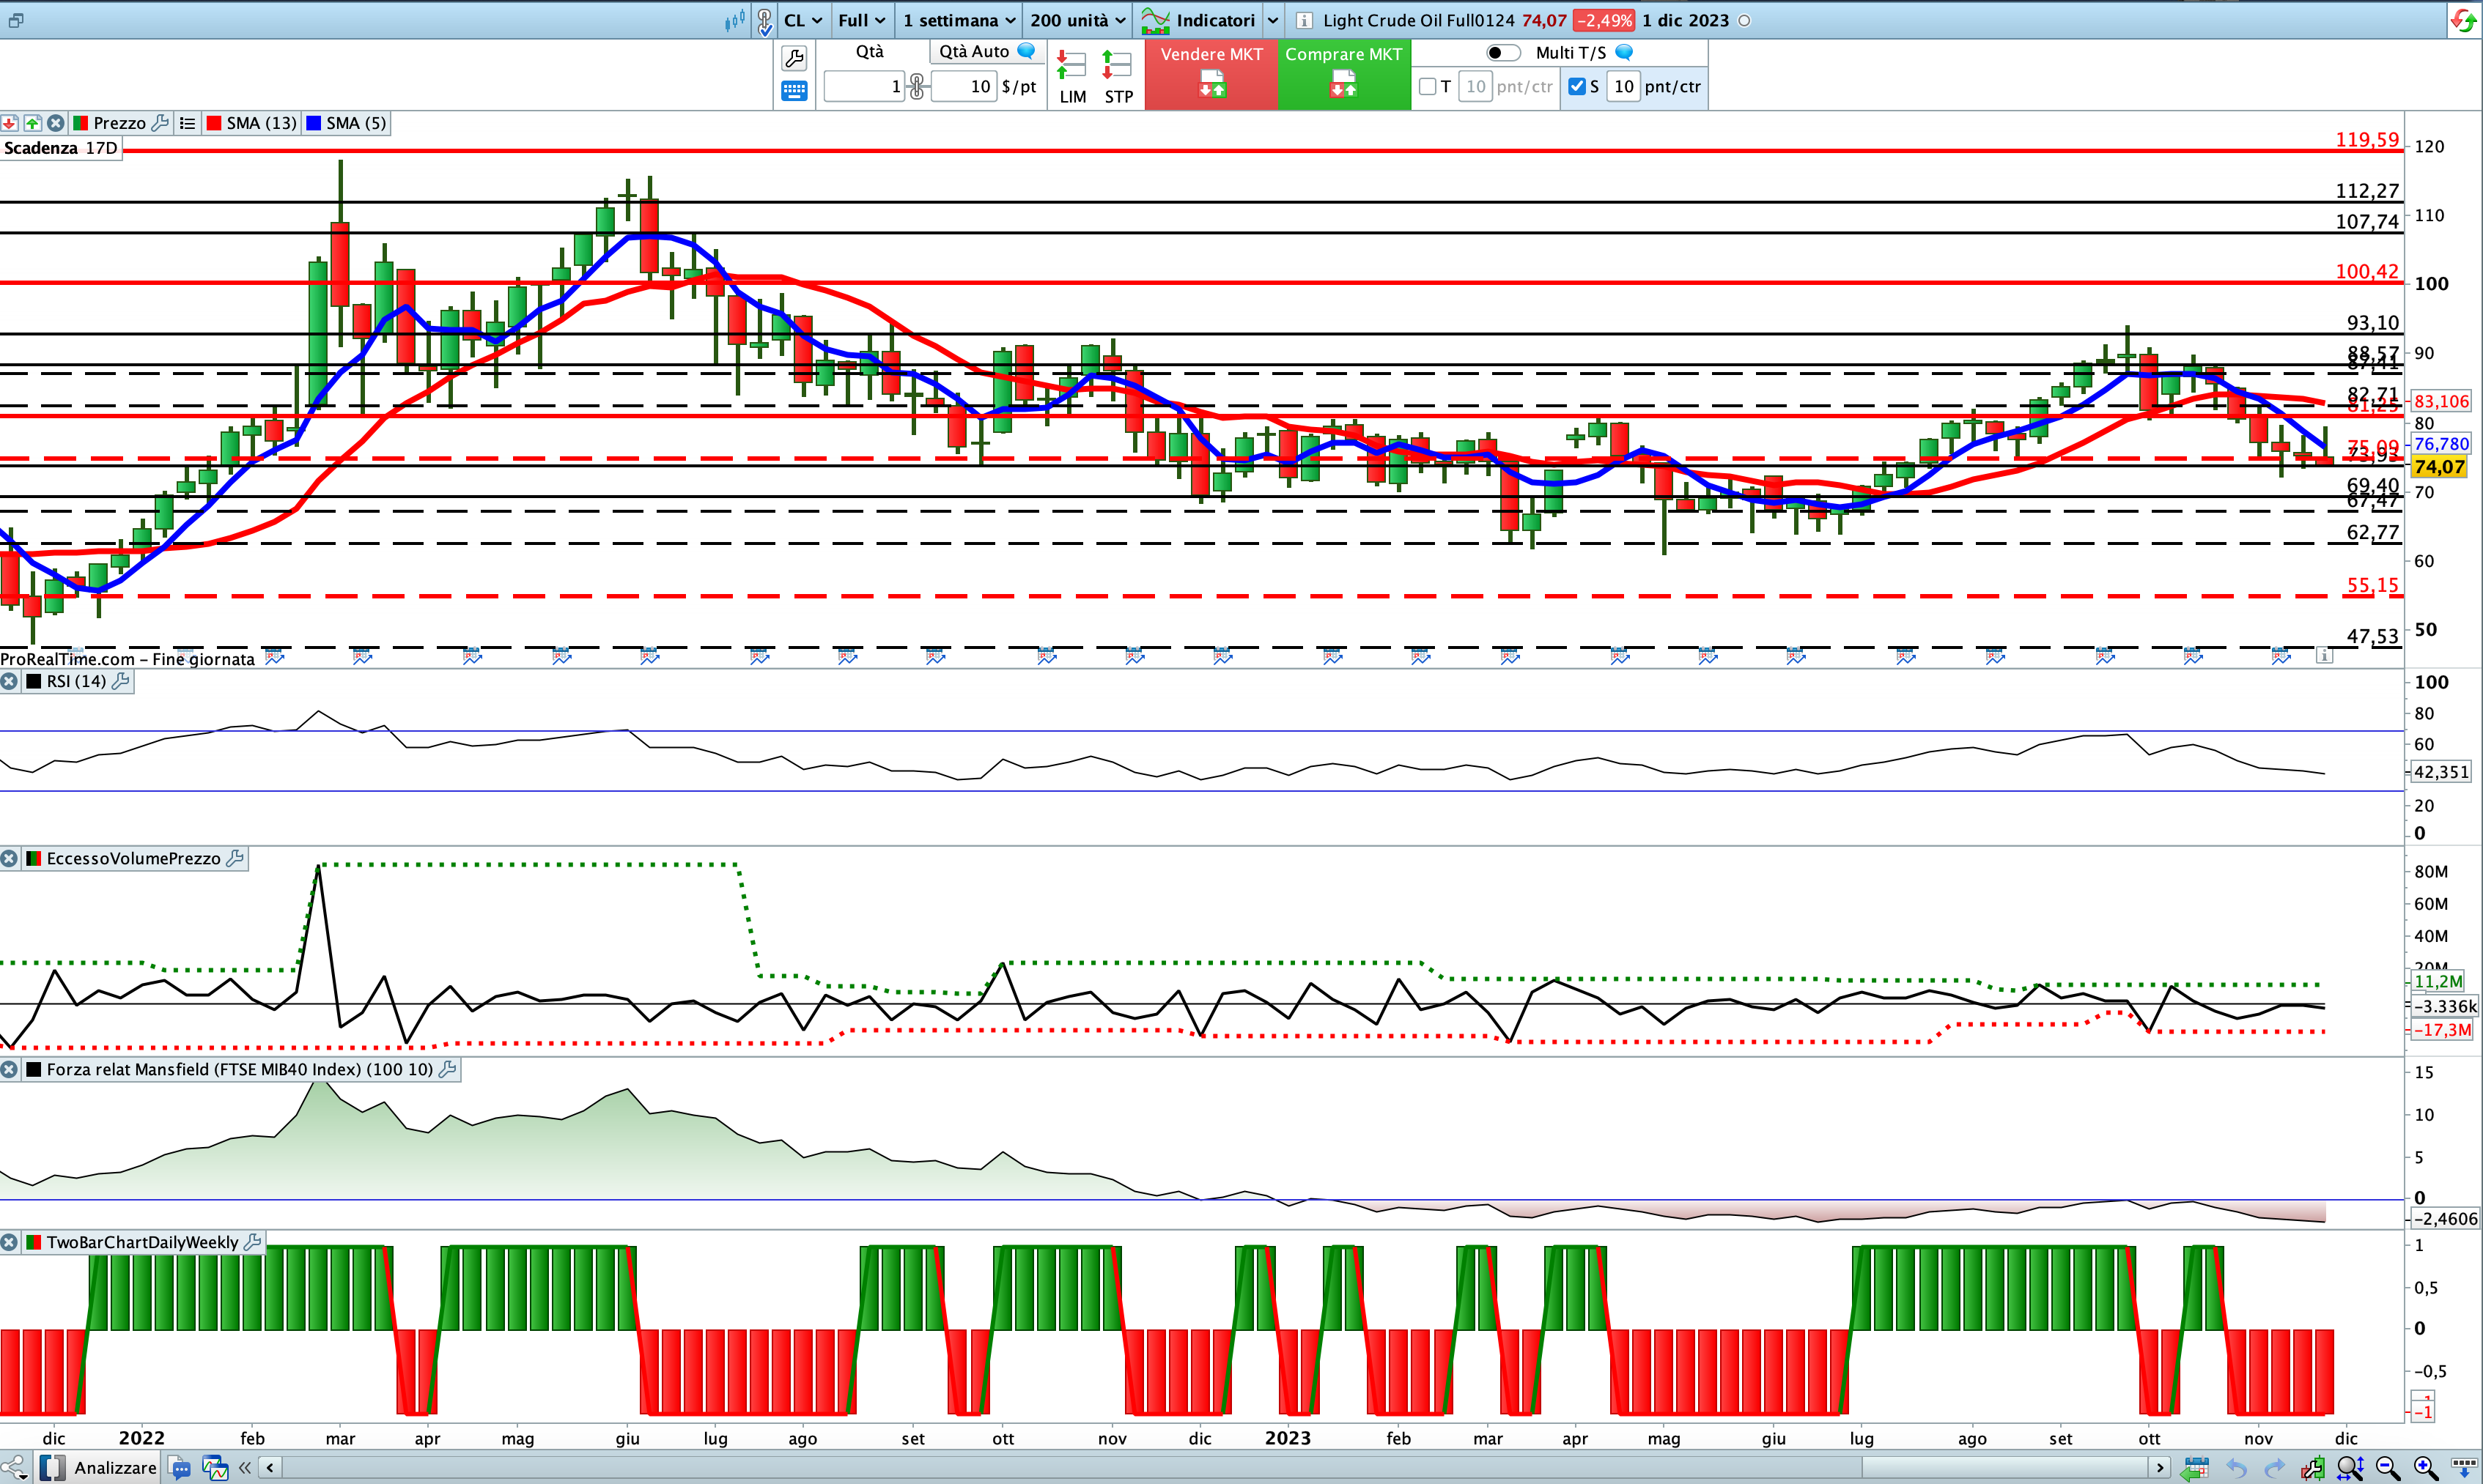Click the quantity link chain icon
2483x1484 pixels.
coord(916,87)
